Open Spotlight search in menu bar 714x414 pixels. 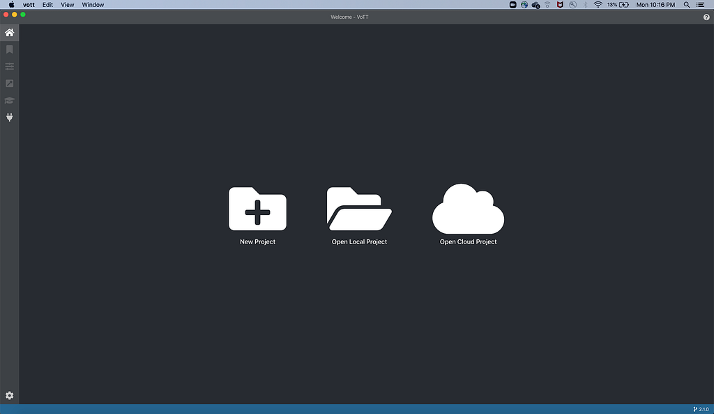point(687,5)
